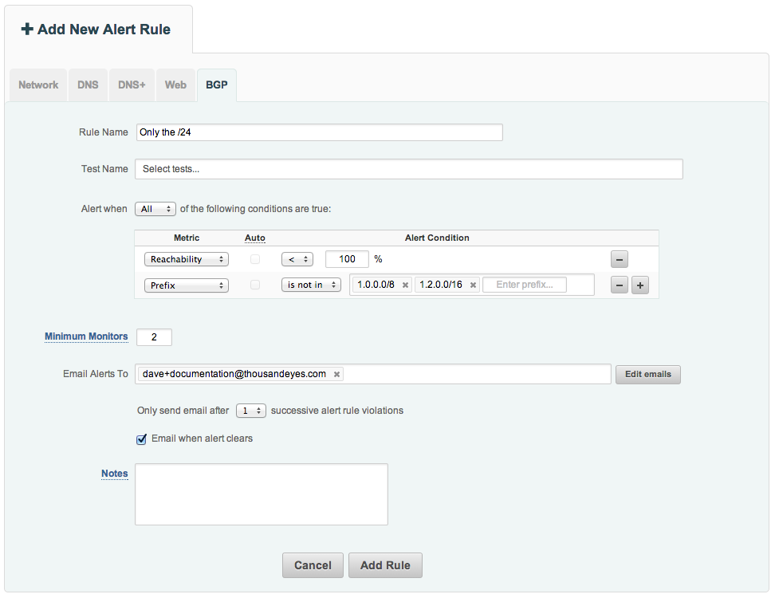Remove the 1.0.0.0/8 prefix tag
Image resolution: width=775 pixels, height=598 pixels.
[x=405, y=285]
